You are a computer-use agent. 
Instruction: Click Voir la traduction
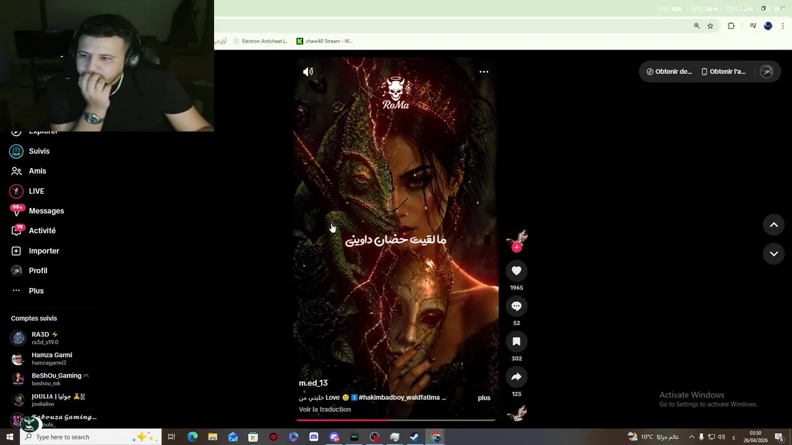(x=325, y=409)
